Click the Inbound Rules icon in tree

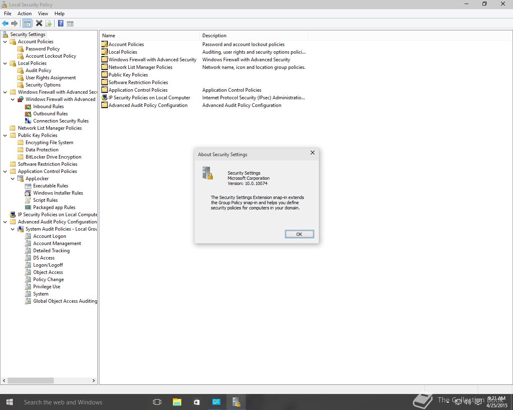[x=28, y=107]
